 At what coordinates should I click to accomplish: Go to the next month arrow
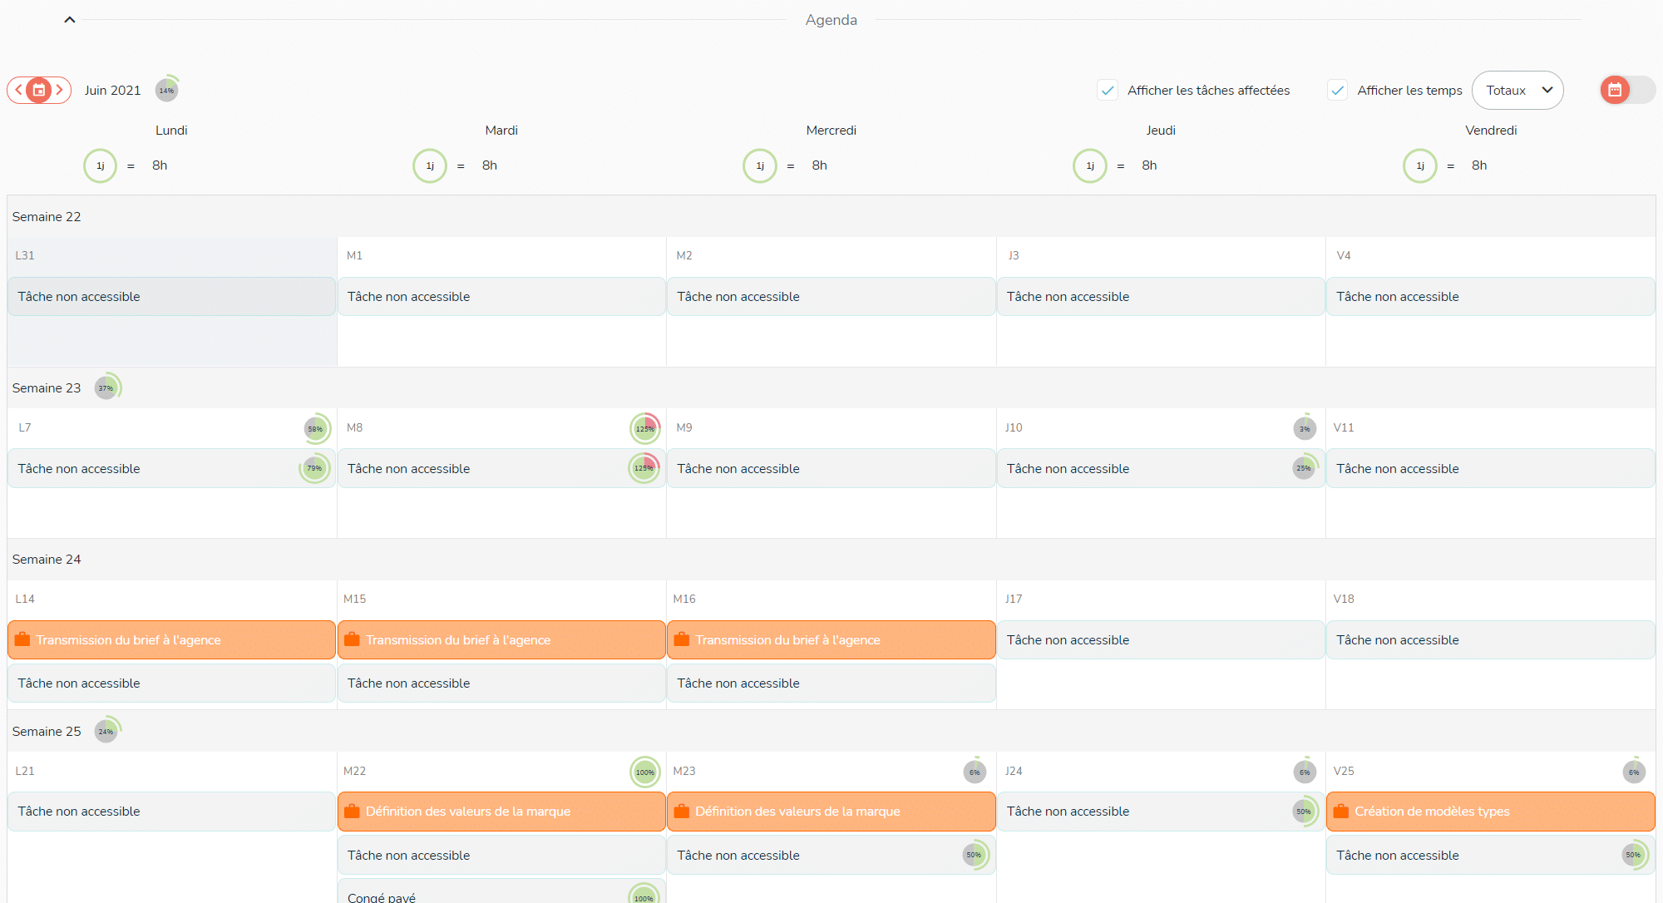[60, 90]
